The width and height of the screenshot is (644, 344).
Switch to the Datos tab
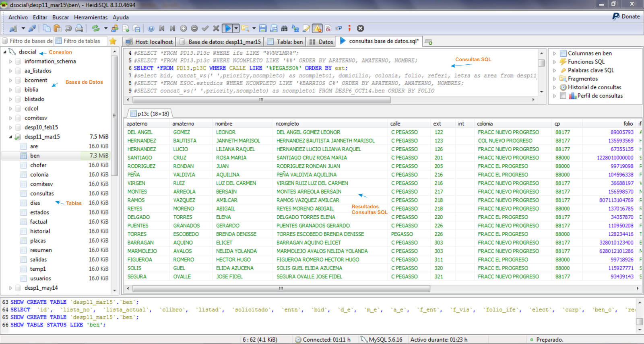322,42
